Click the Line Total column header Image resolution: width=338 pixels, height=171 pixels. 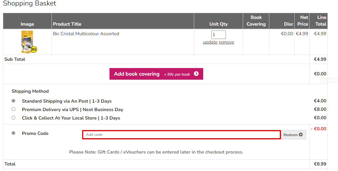[x=319, y=21]
